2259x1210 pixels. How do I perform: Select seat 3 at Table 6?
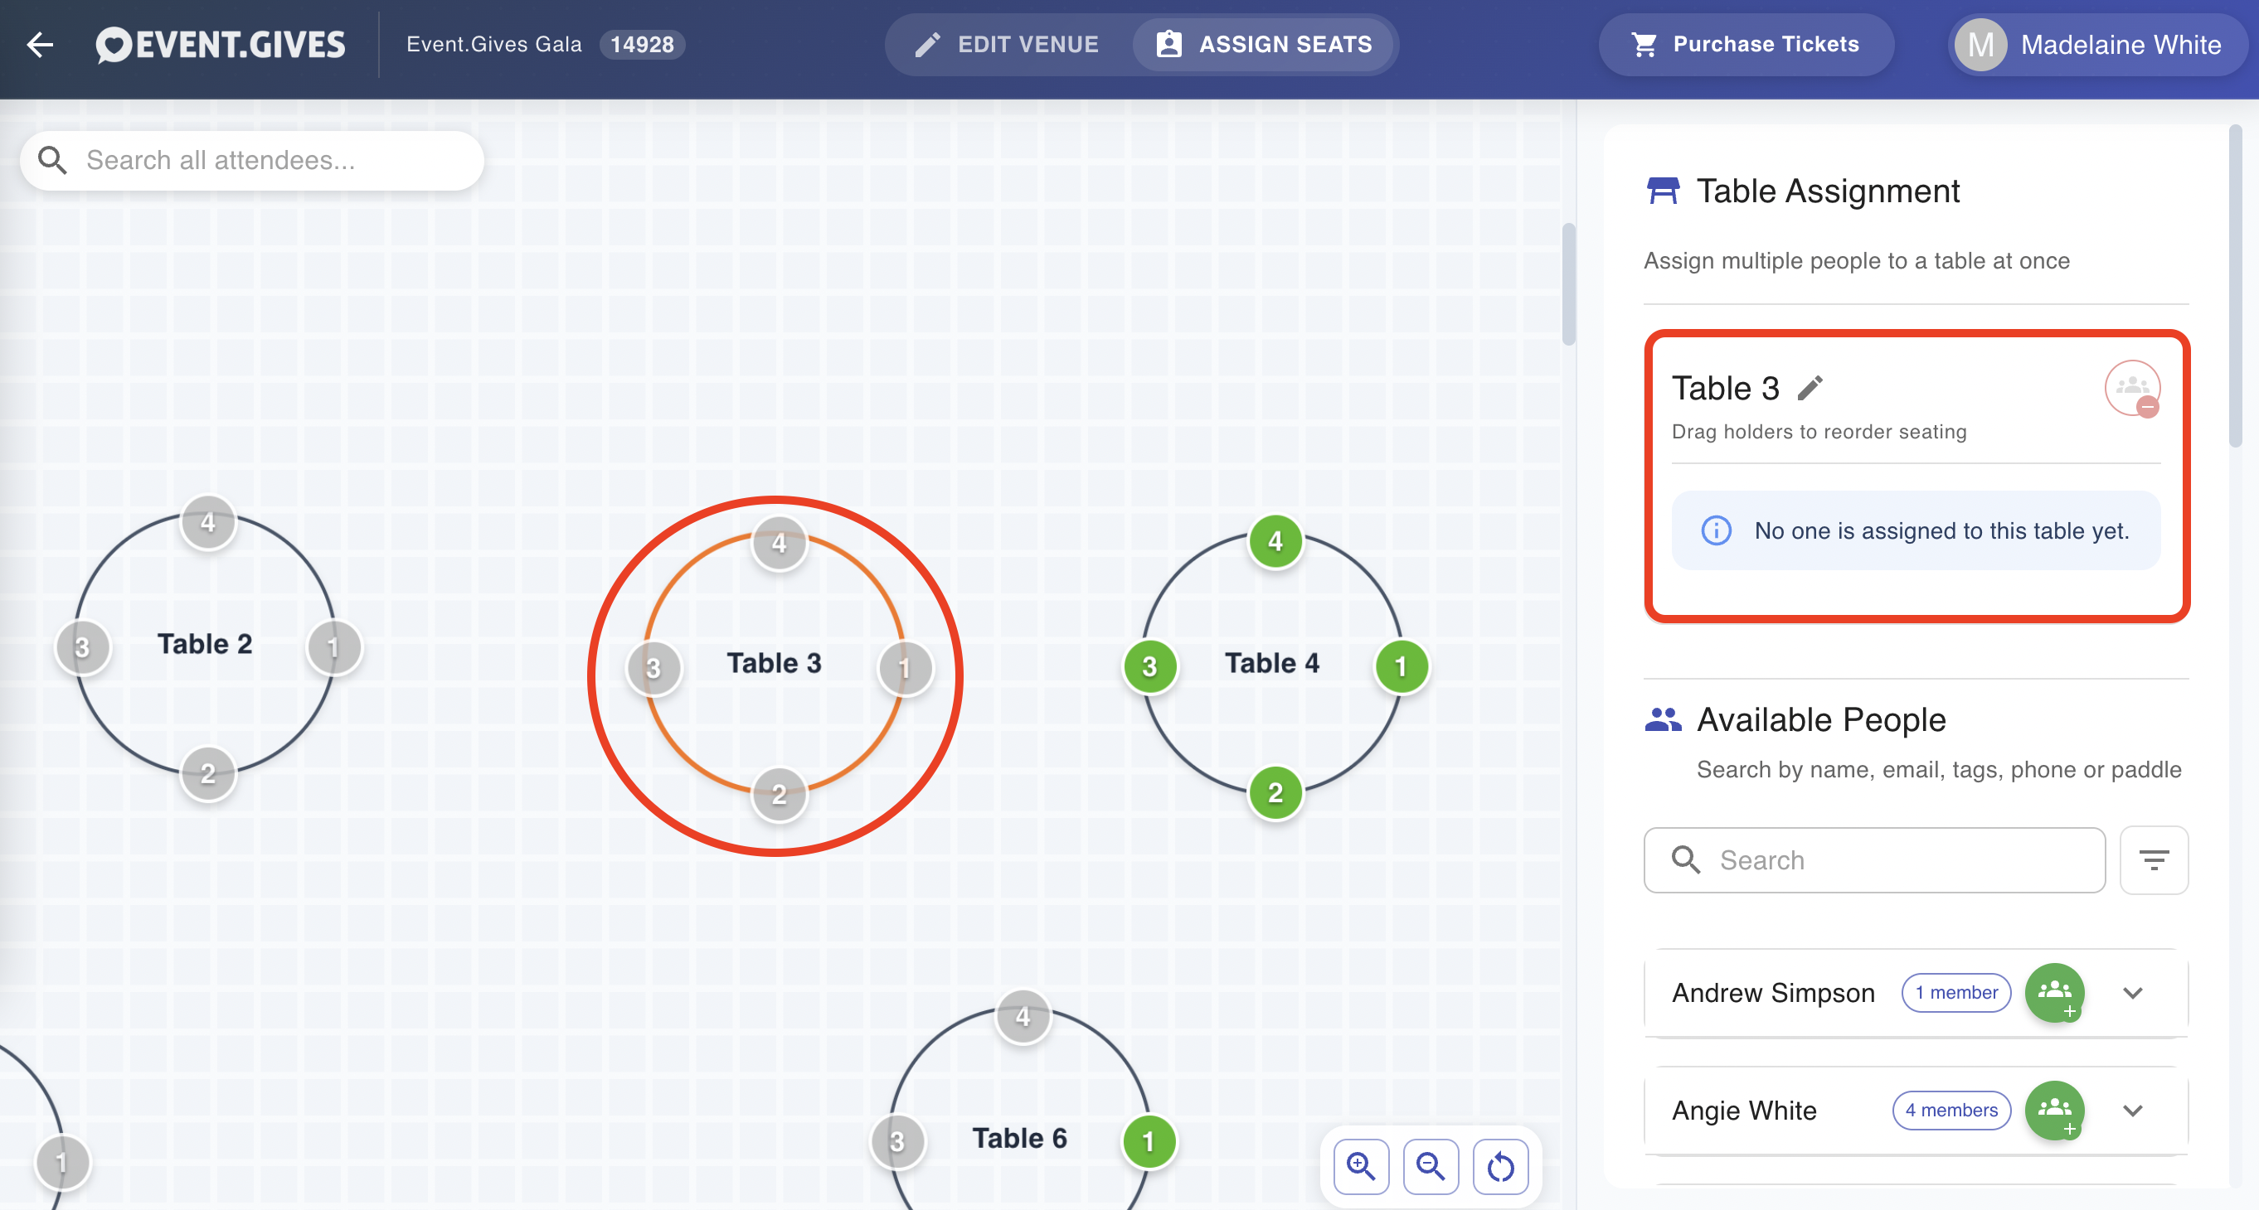tap(897, 1142)
